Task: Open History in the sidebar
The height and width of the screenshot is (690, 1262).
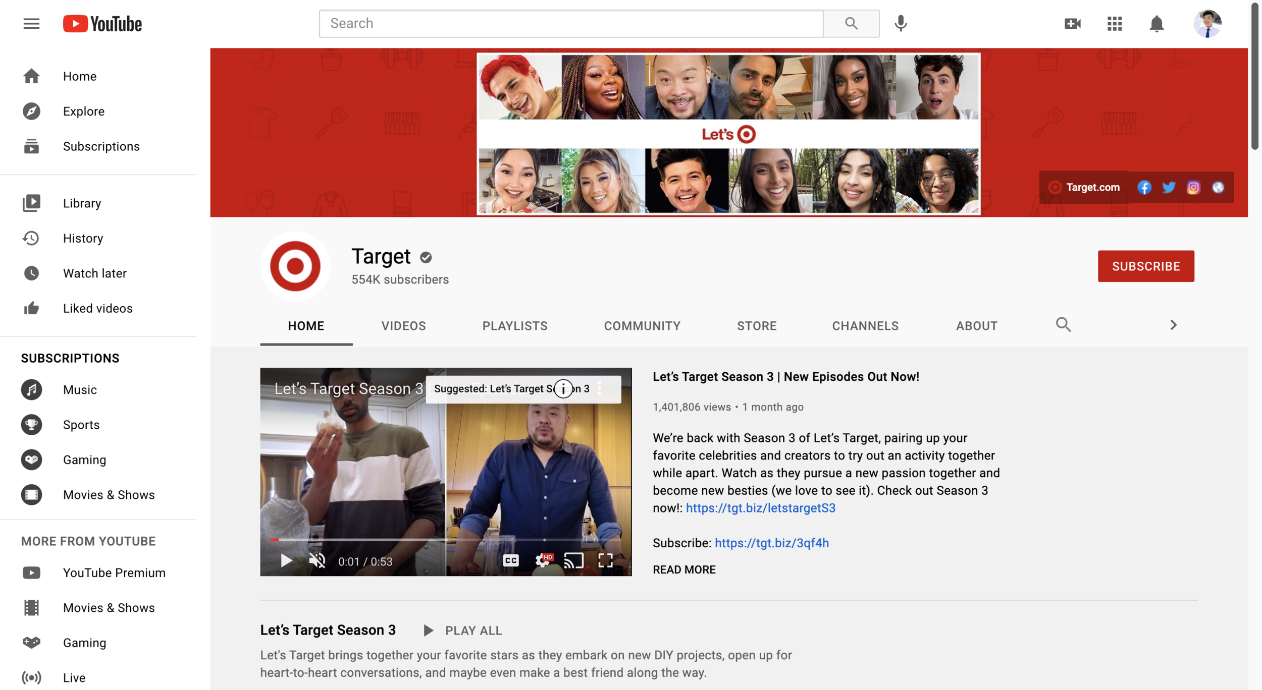Action: [98, 238]
